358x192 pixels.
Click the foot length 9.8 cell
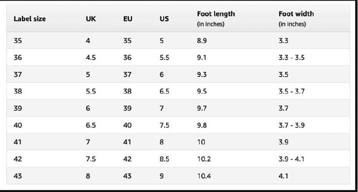(202, 125)
